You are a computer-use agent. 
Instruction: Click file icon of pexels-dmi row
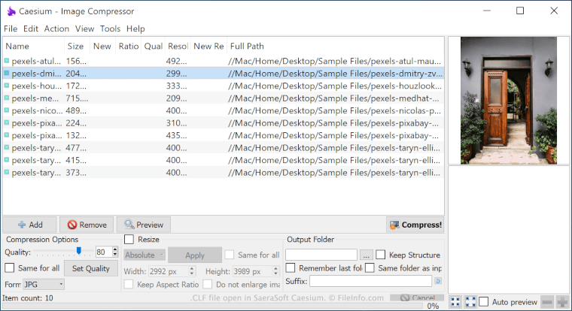(x=7, y=73)
